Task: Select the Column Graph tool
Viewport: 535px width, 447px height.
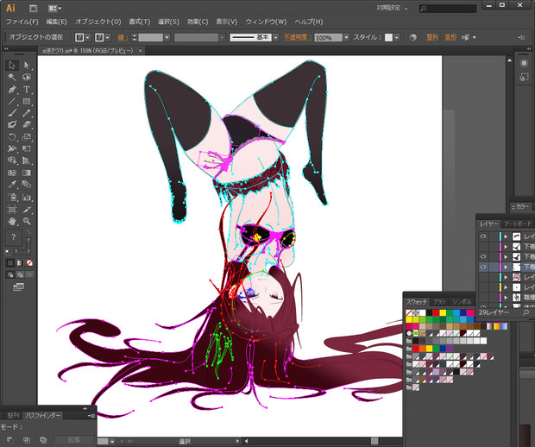Action: 27,198
